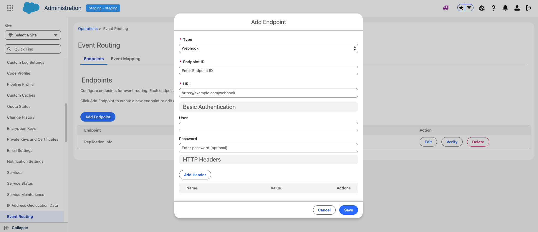Image resolution: width=538 pixels, height=232 pixels.
Task: Focus the User input field
Action: pos(269,127)
